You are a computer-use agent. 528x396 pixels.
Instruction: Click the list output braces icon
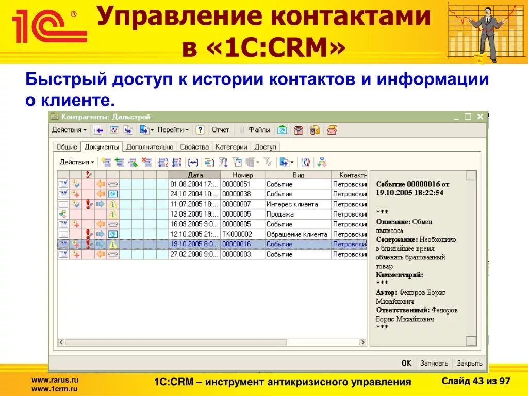click(x=209, y=162)
